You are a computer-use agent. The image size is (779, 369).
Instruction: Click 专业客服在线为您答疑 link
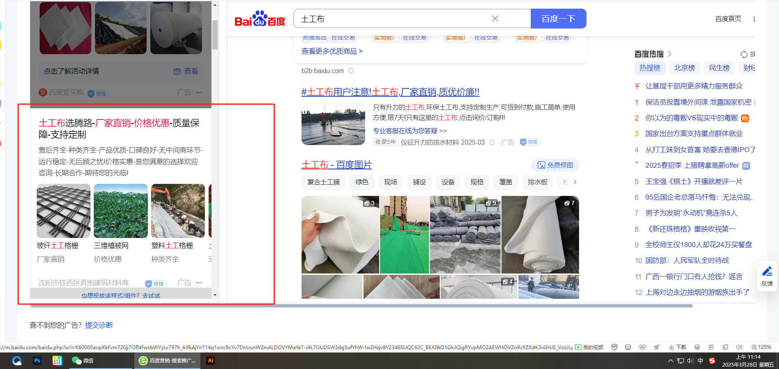410,131
